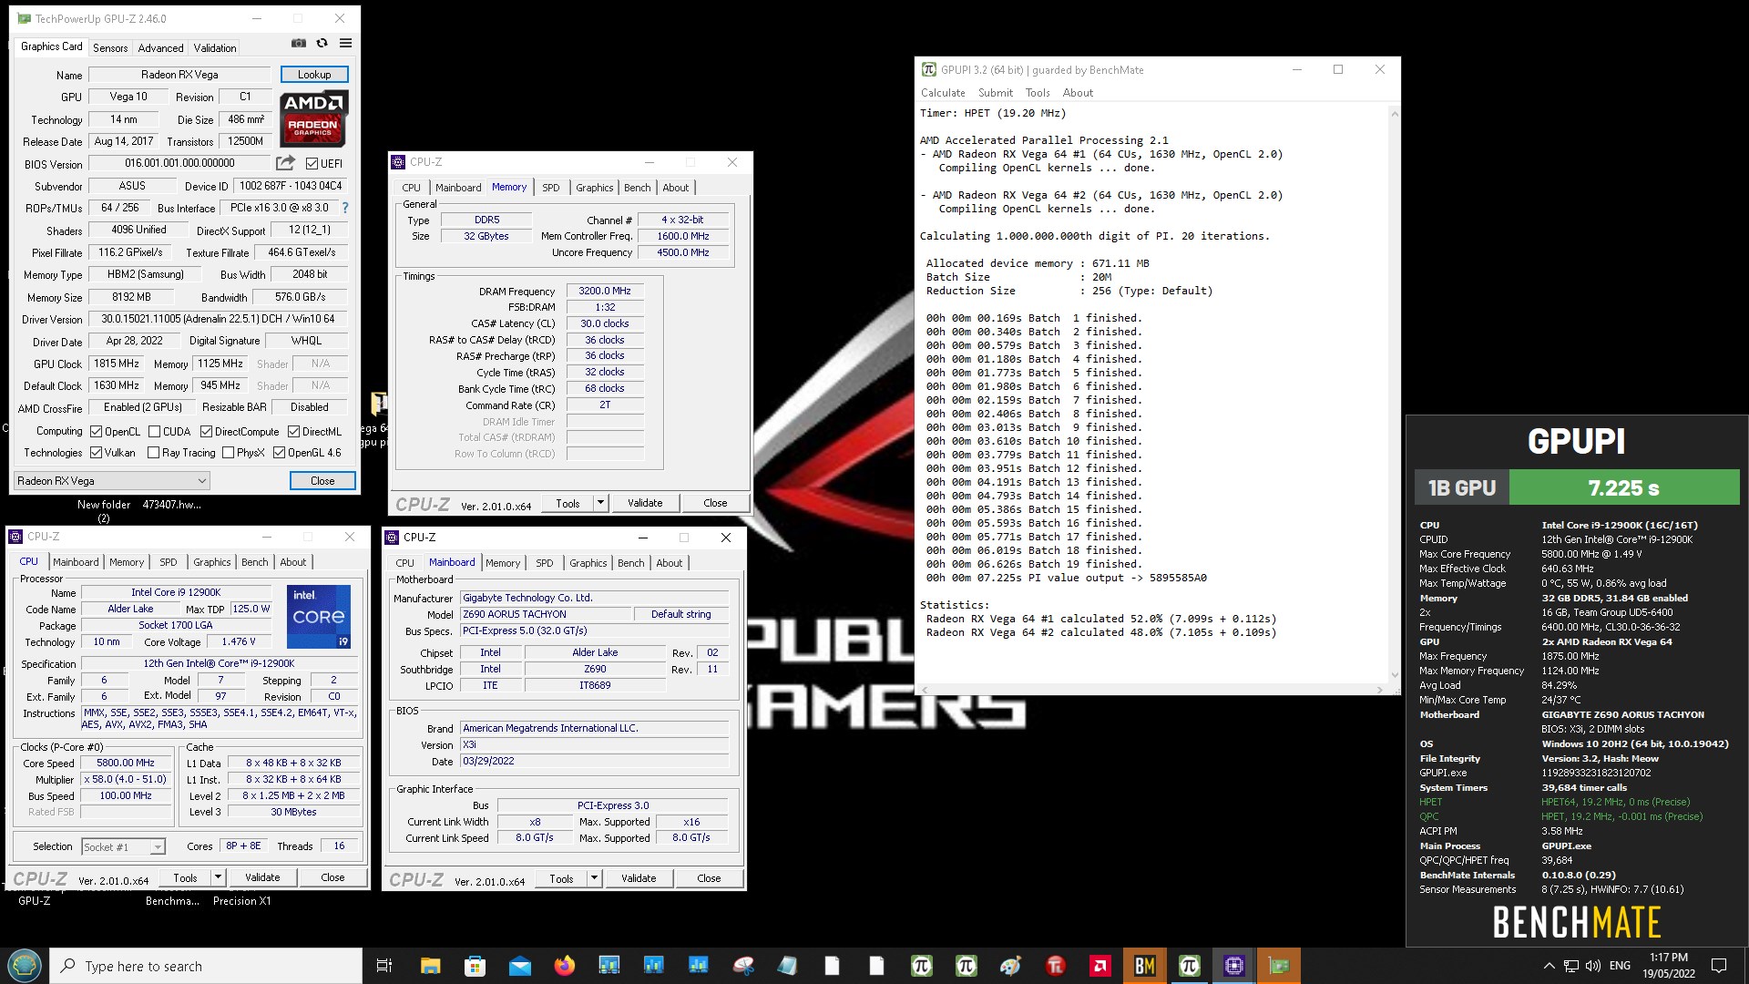Select Bench tab in CPU-Z CPU window
Image resolution: width=1749 pixels, height=984 pixels.
[255, 562]
